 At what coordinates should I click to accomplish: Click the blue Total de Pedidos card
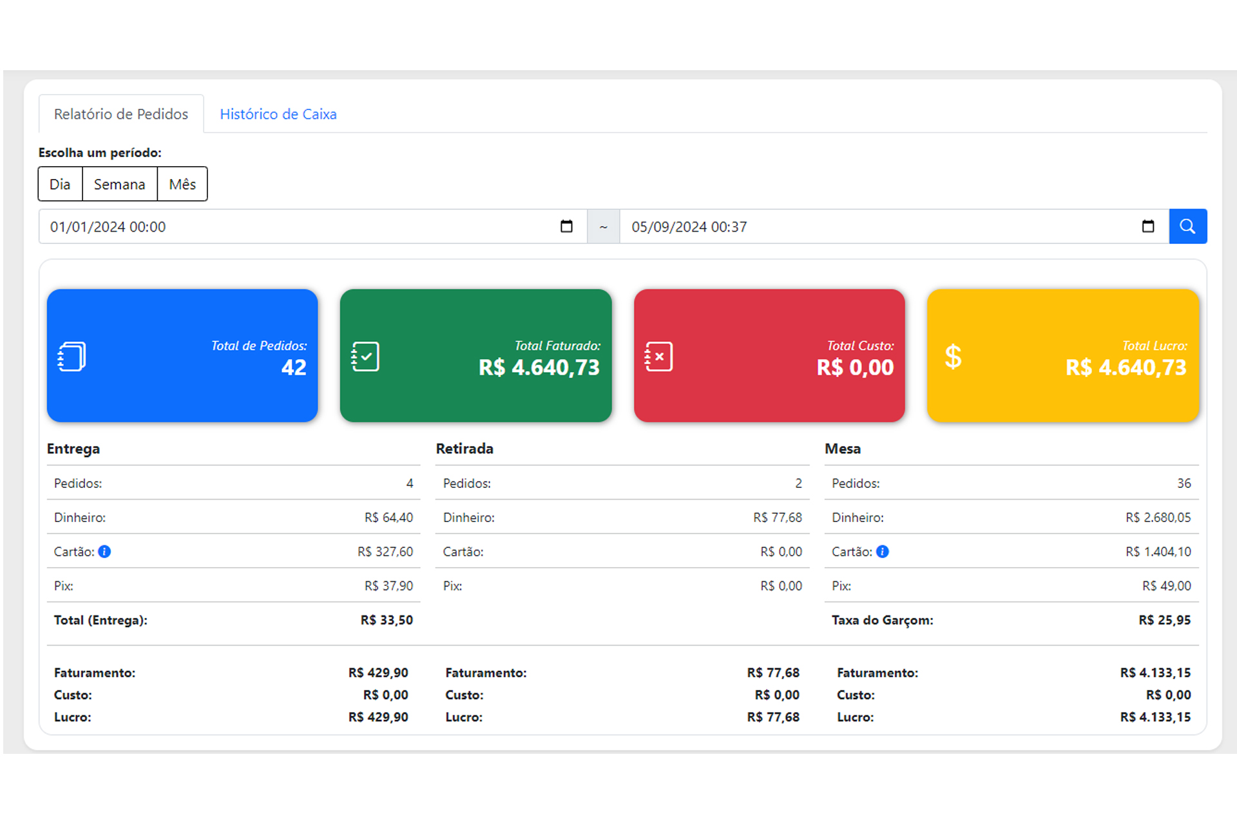pyautogui.click(x=182, y=355)
